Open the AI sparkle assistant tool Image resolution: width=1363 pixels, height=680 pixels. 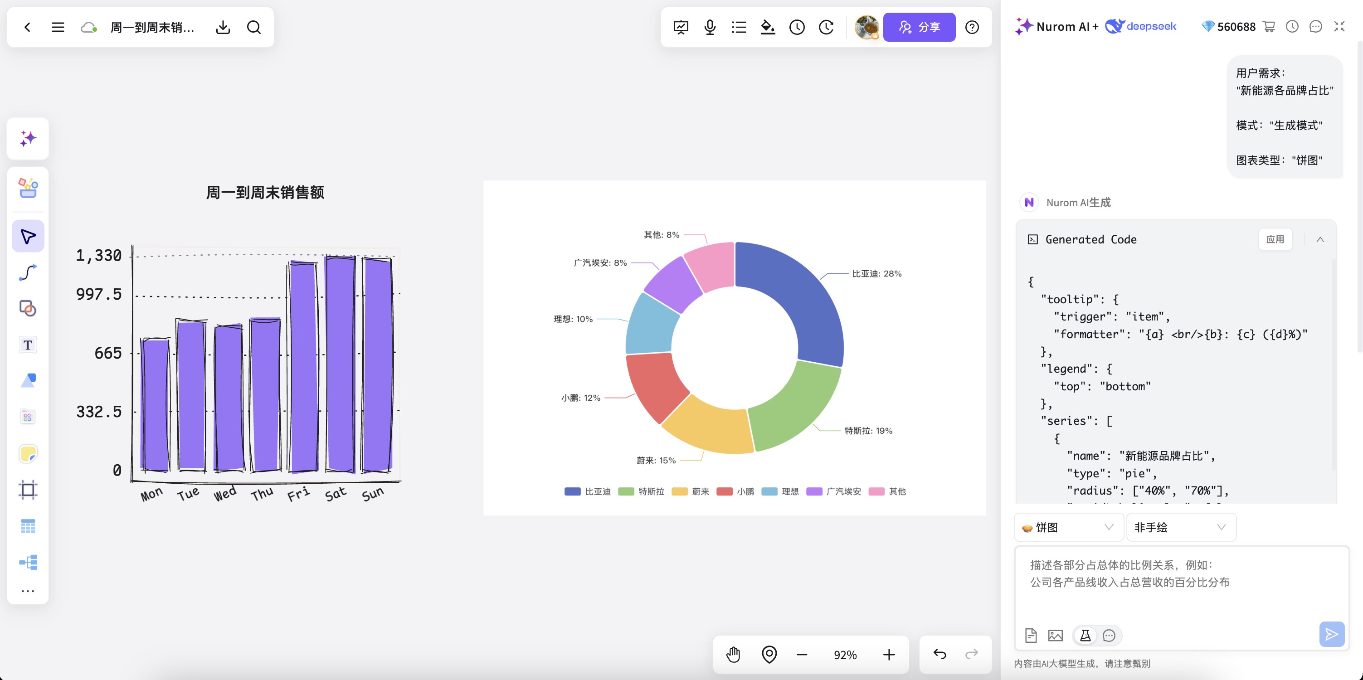(x=28, y=139)
